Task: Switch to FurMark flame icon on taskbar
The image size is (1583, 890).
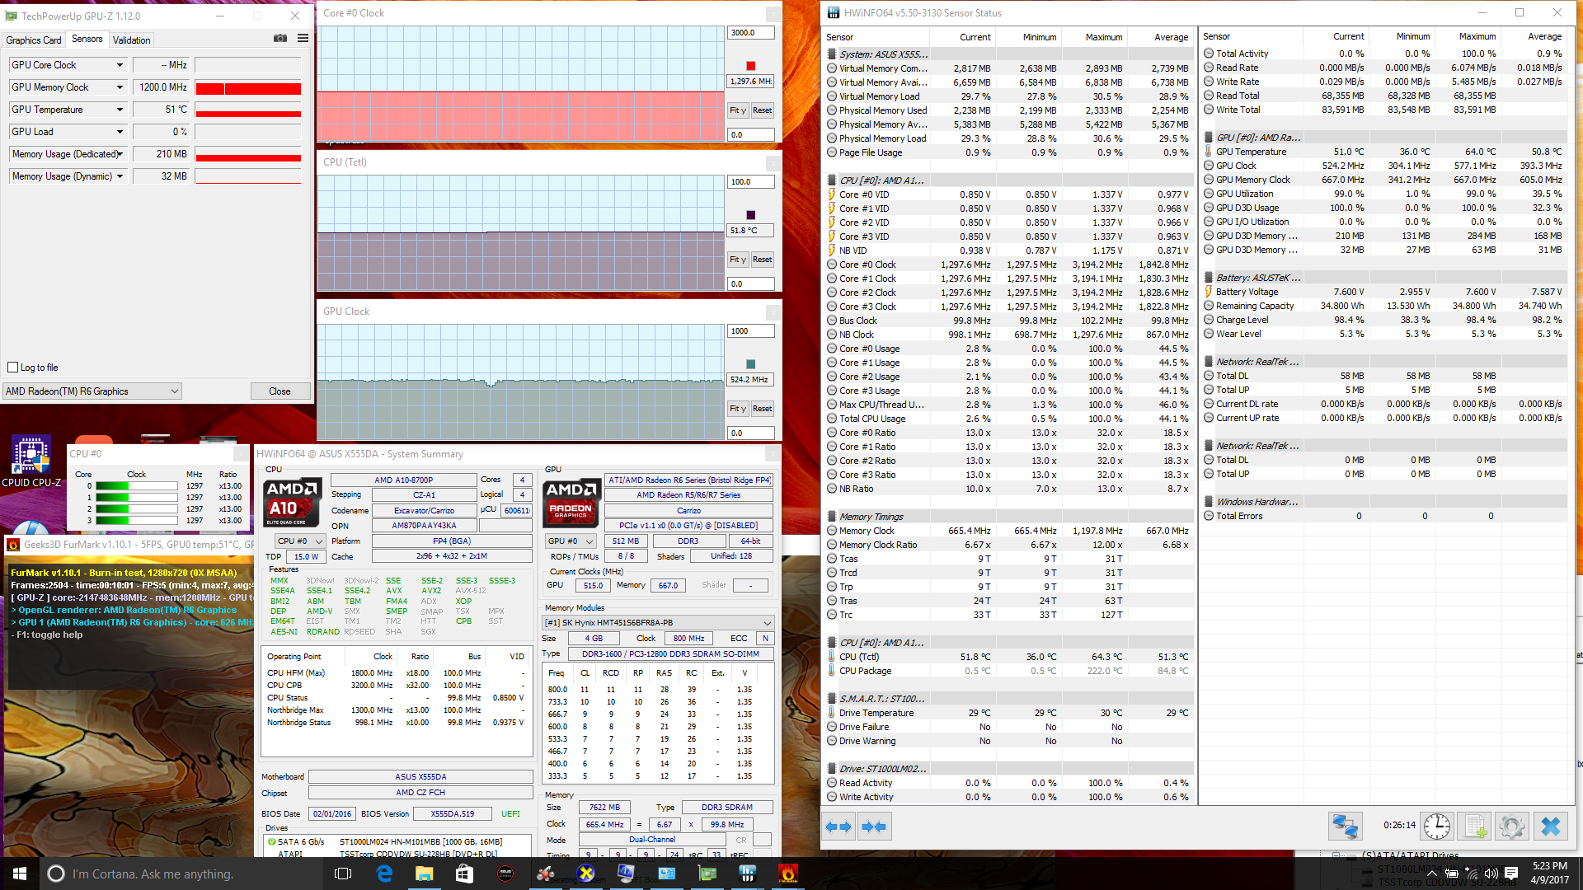Action: pyautogui.click(x=788, y=874)
